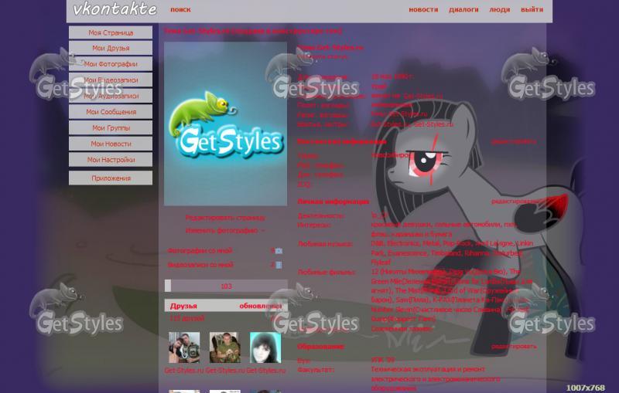Viewport: 619px width, 393px height.
Task: Go to Мои Настройки in sidebar
Action: 111,160
